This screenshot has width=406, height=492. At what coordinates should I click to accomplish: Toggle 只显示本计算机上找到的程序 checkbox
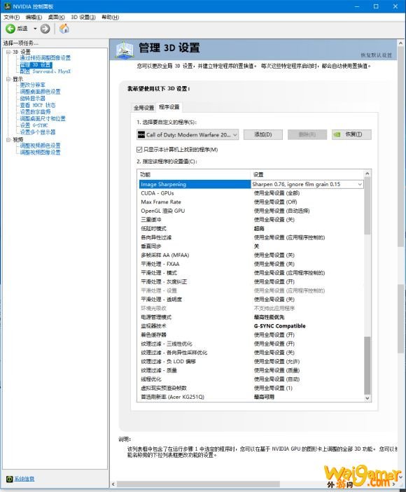(139, 150)
